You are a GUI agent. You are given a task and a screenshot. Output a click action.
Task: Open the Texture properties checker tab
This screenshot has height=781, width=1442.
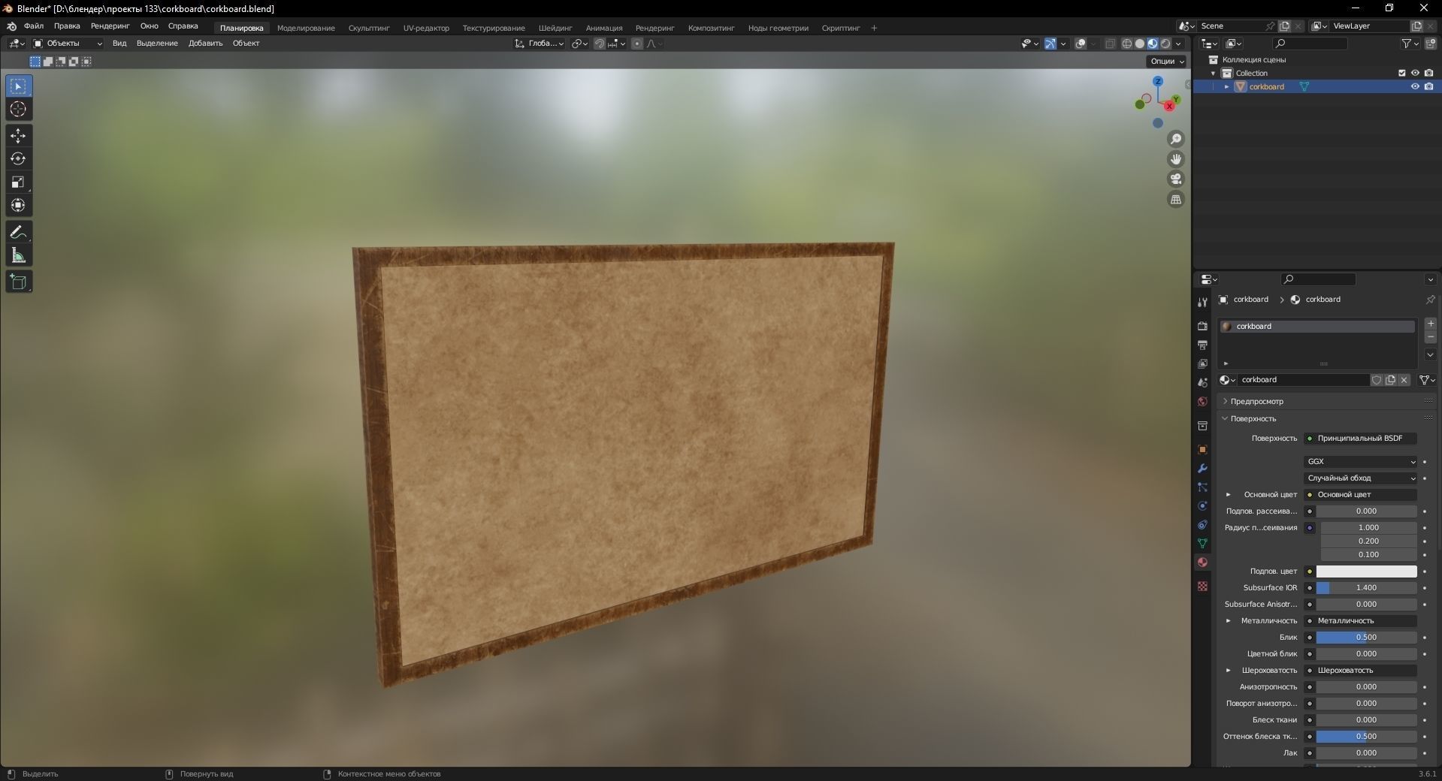(1202, 586)
